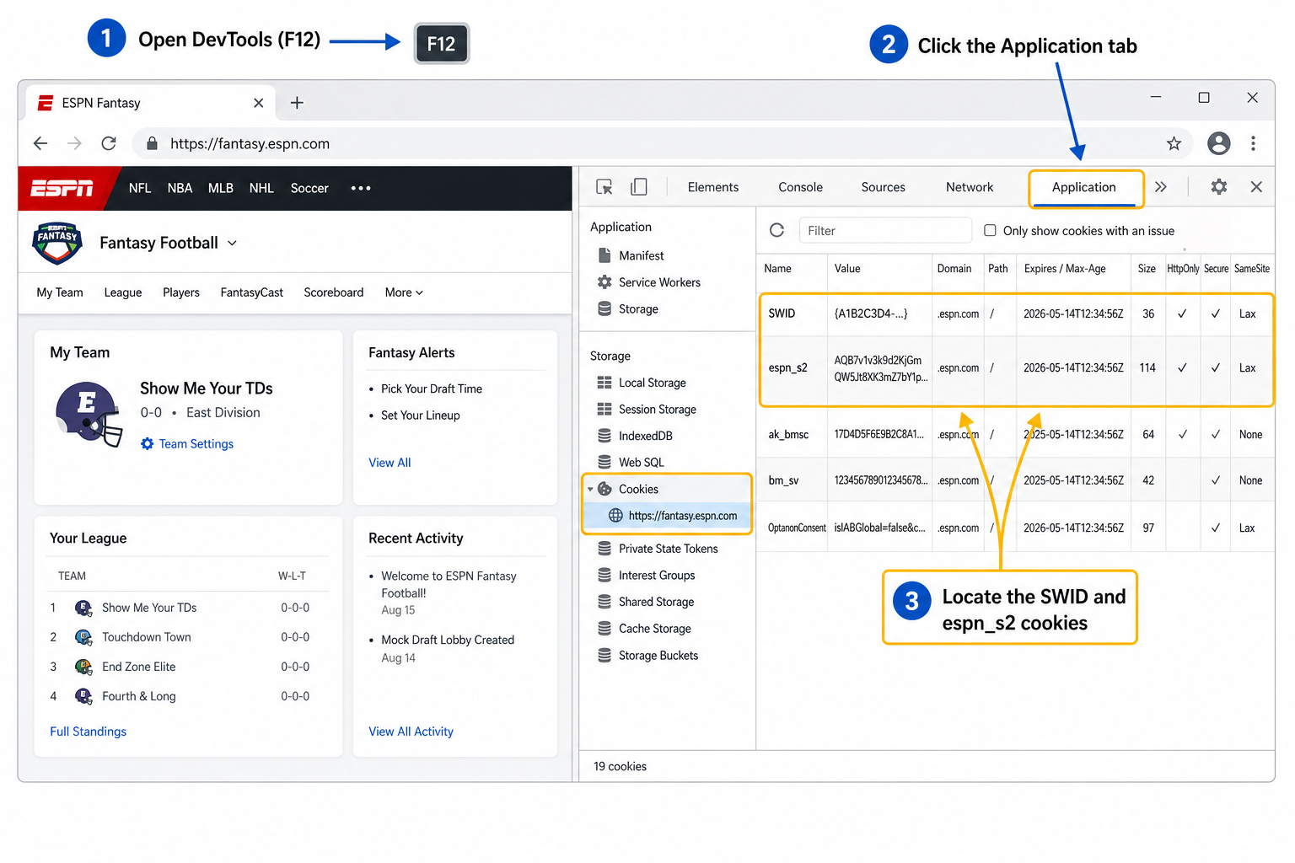Screen dimensions: 1295x863
Task: Click the address bar URL field
Action: pyautogui.click(x=663, y=143)
